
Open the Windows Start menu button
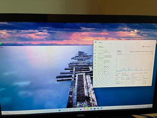pos(60,110)
